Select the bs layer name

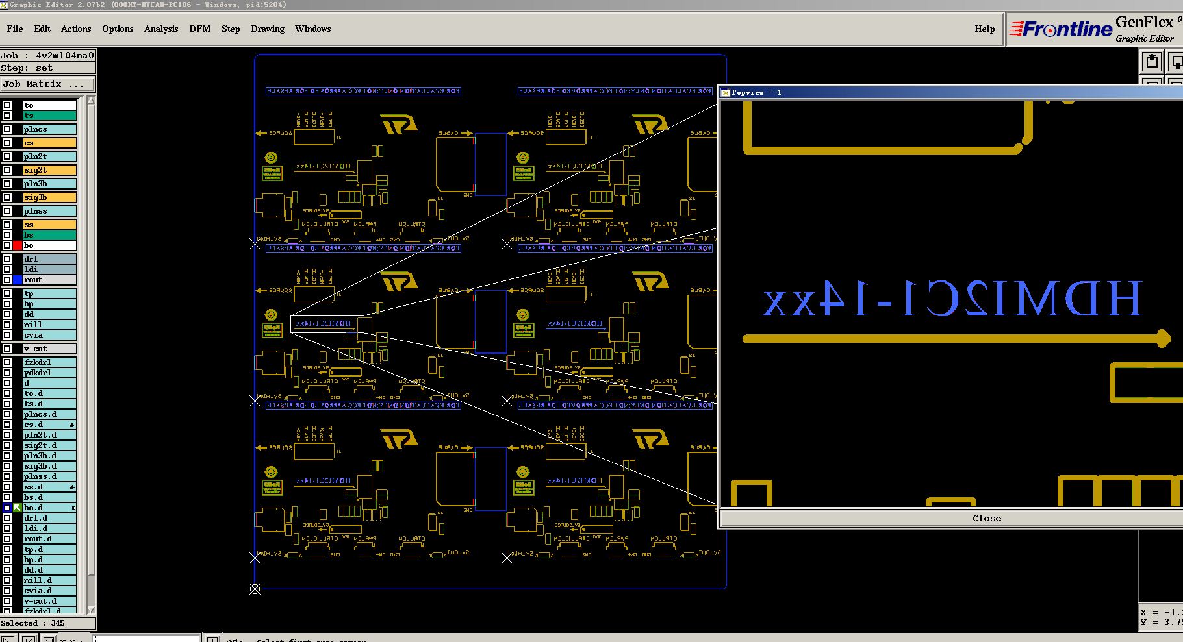50,235
